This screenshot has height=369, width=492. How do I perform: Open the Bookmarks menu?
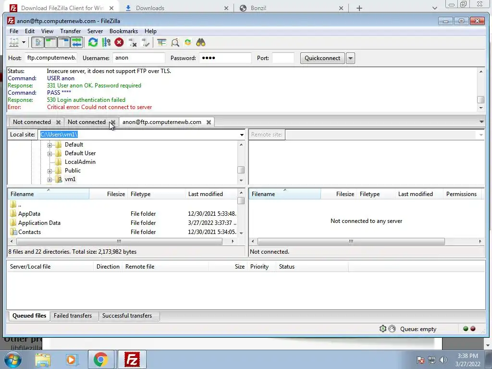click(x=123, y=31)
